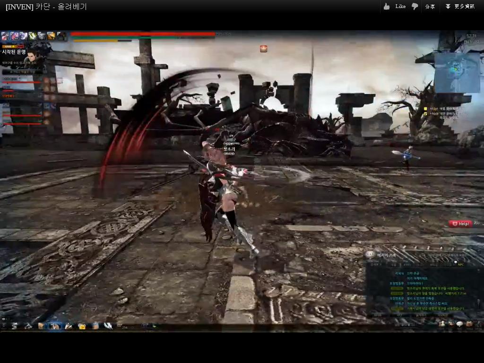The image size is (484, 363).
Task: Select the orange-gold buff icon
Action: (51, 36)
